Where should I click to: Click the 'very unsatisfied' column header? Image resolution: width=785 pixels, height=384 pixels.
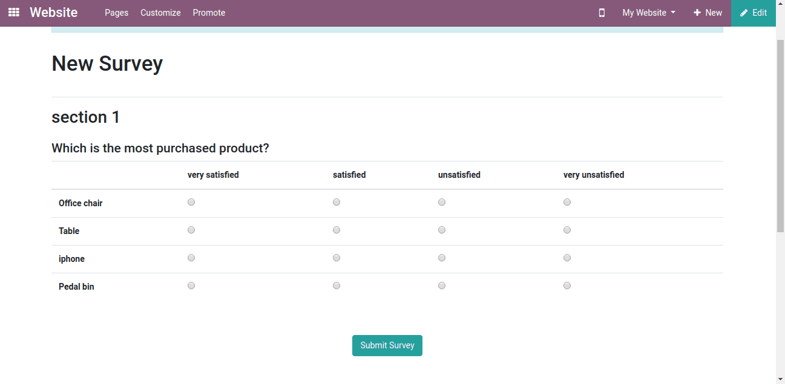tap(594, 175)
